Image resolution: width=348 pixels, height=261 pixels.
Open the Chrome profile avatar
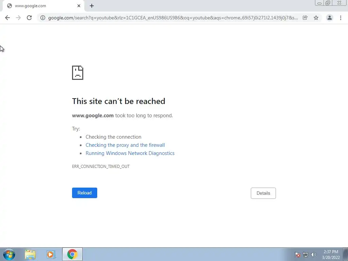click(x=330, y=18)
